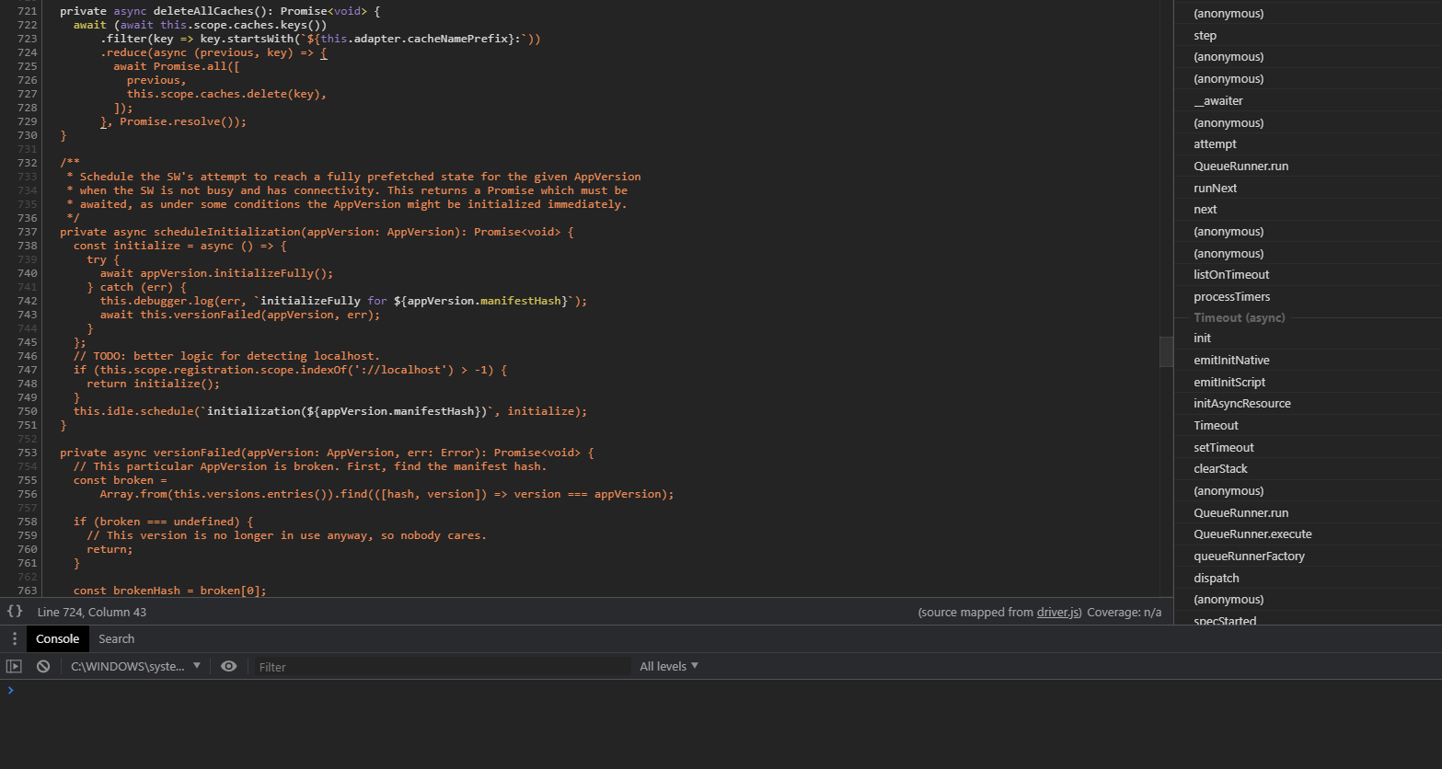Viewport: 1442px width, 769px height.
Task: Select the initAsyncResource call stack frame
Action: click(1308, 403)
